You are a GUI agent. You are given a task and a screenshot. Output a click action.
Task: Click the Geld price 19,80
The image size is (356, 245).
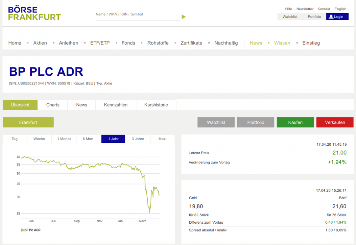[x=196, y=207]
